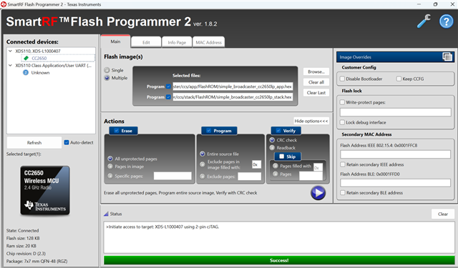Select Pages filled with skip option

(x=275, y=166)
